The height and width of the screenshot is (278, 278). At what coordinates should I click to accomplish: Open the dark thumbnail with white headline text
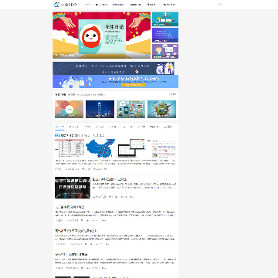[73, 188]
